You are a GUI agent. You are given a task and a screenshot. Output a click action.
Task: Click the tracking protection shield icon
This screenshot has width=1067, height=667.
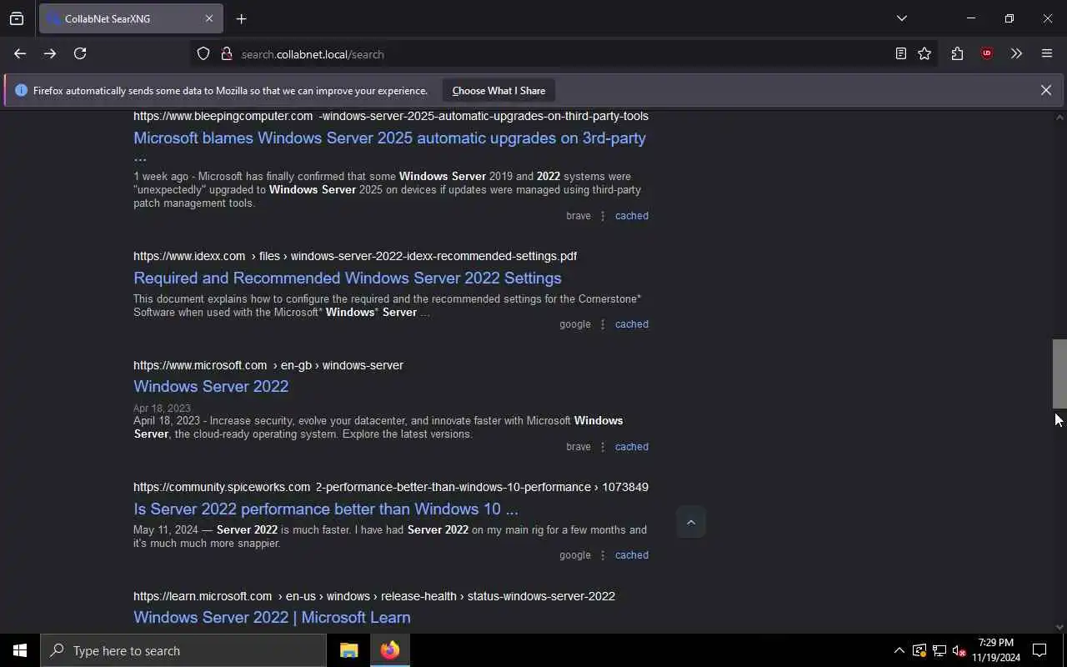point(203,53)
